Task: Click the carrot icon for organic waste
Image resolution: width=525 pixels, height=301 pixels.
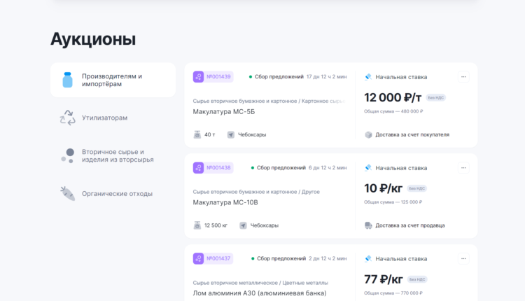Action: [x=68, y=193]
